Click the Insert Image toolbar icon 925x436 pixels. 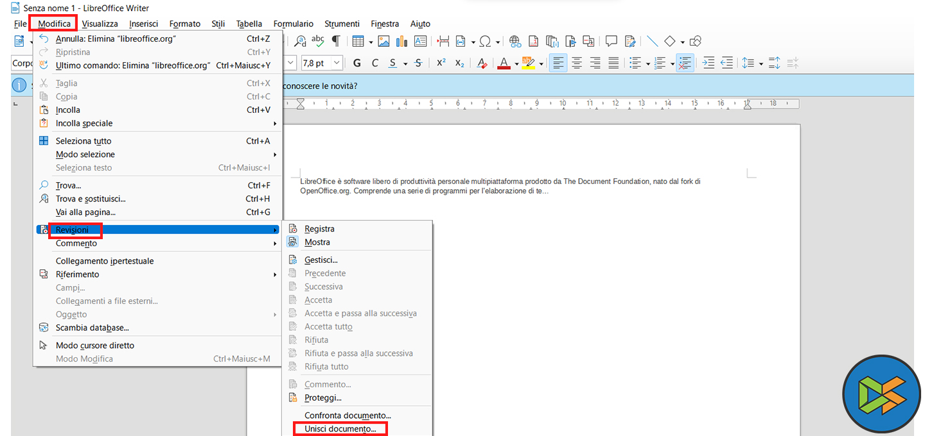[x=383, y=41]
